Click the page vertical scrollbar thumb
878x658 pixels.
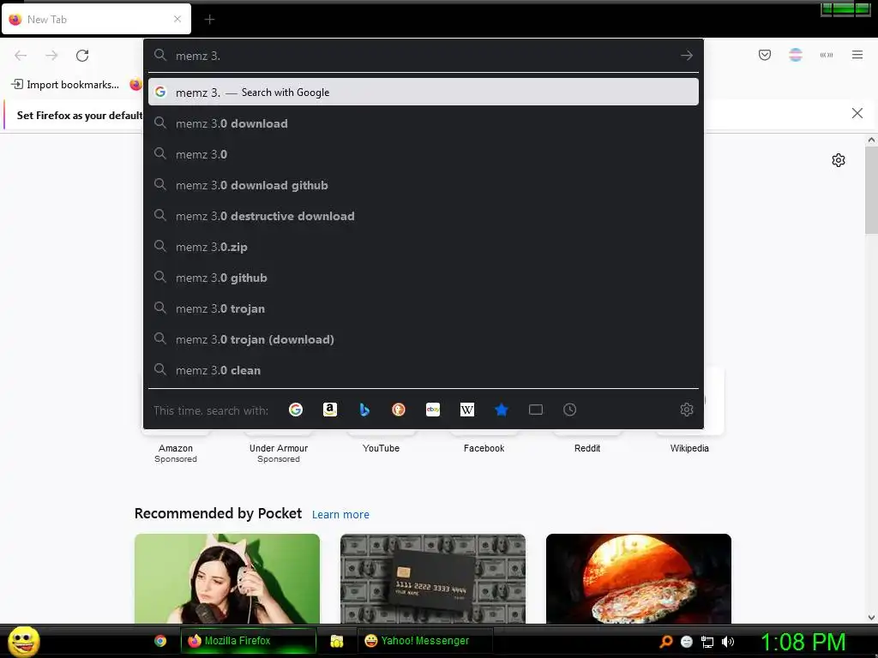pos(871,190)
